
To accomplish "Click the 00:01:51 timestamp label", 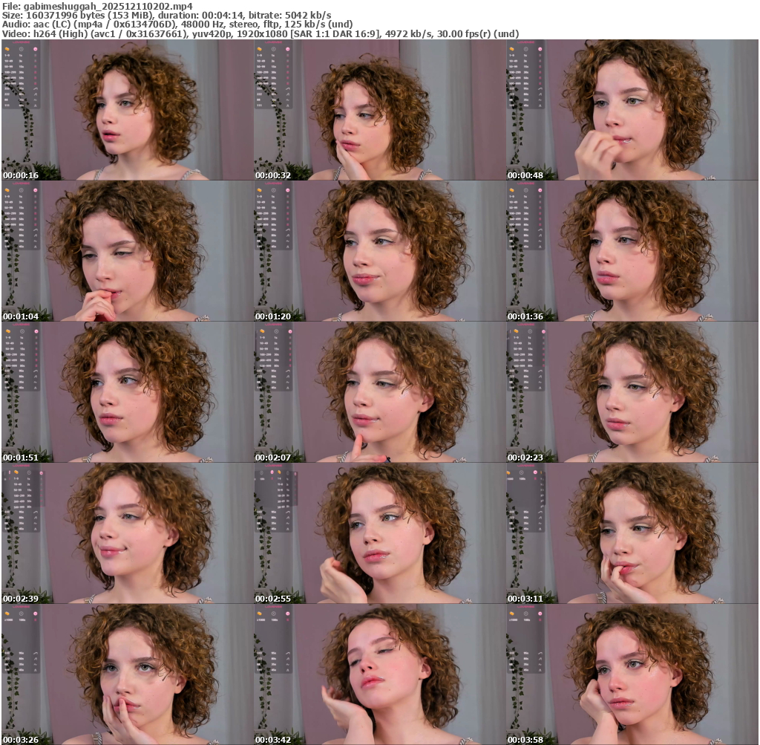I will click(21, 458).
